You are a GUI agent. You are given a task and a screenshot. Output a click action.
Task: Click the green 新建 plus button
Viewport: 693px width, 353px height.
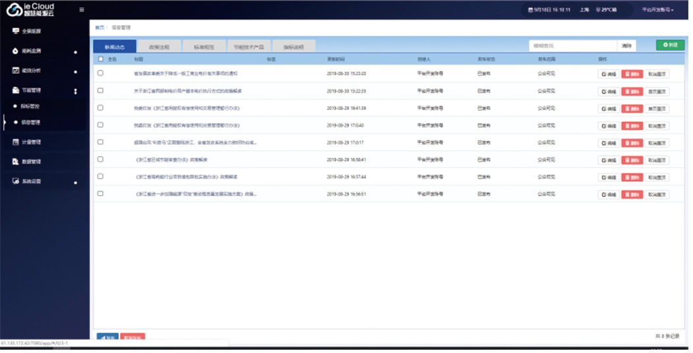(670, 45)
